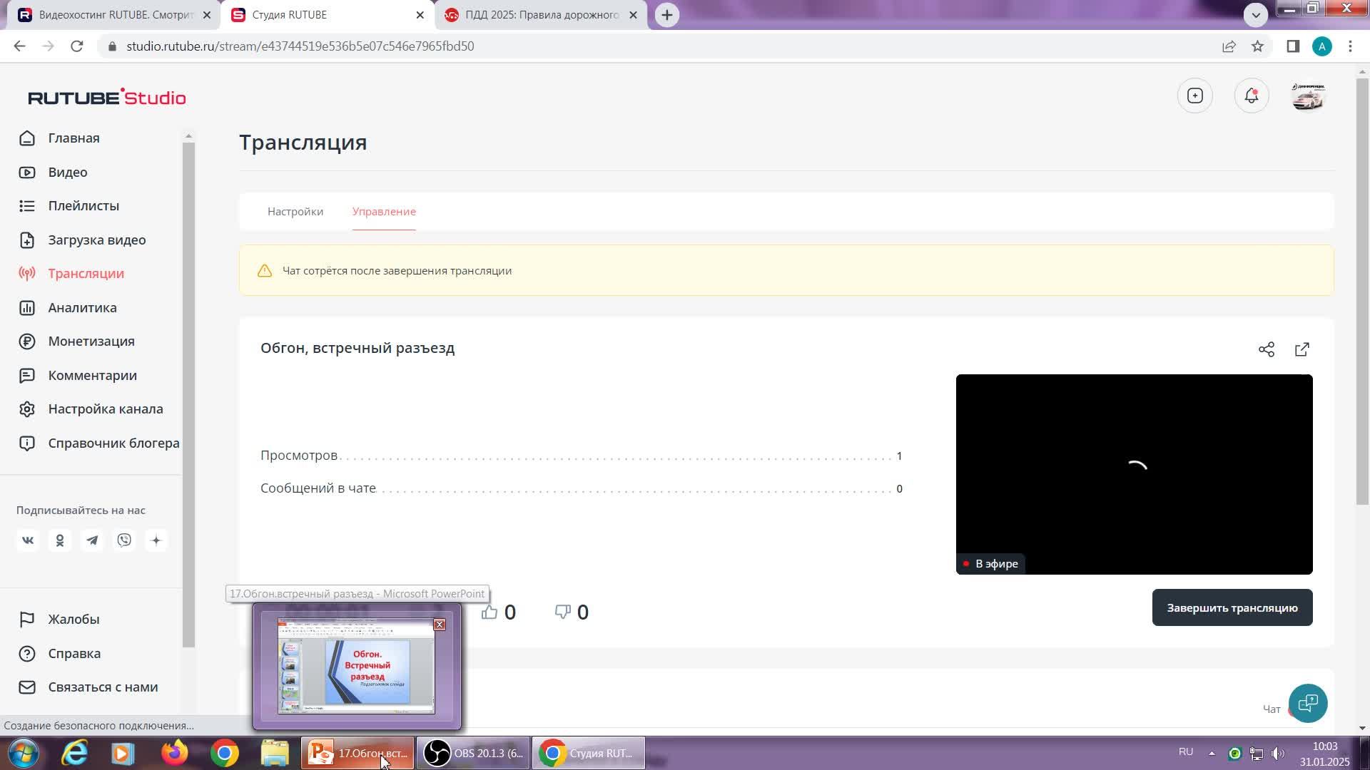Open the support chat bubble button
Viewport: 1370px width, 770px height.
tap(1308, 704)
